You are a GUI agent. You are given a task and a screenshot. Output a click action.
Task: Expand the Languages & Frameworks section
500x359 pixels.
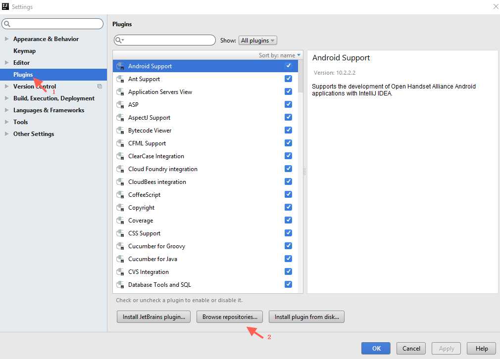pos(6,110)
